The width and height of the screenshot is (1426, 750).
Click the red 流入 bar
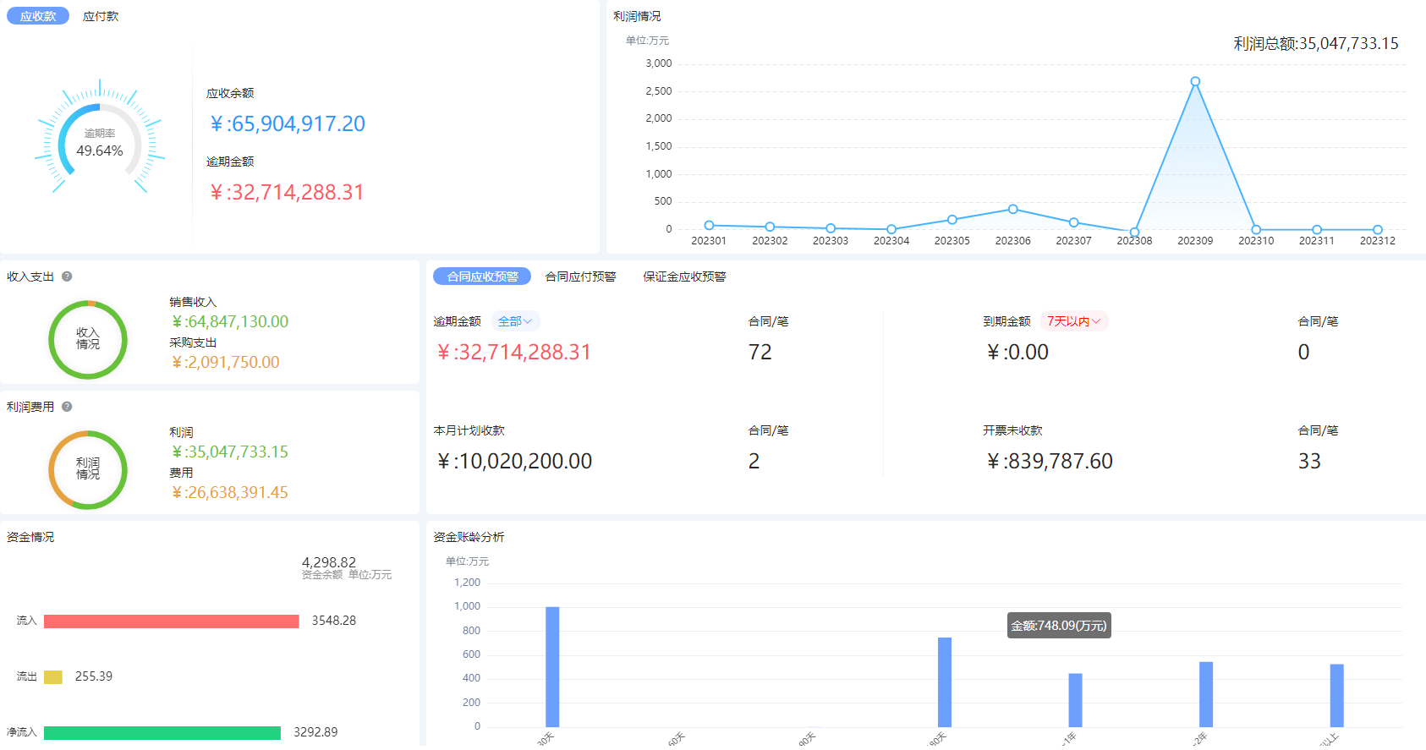[172, 621]
